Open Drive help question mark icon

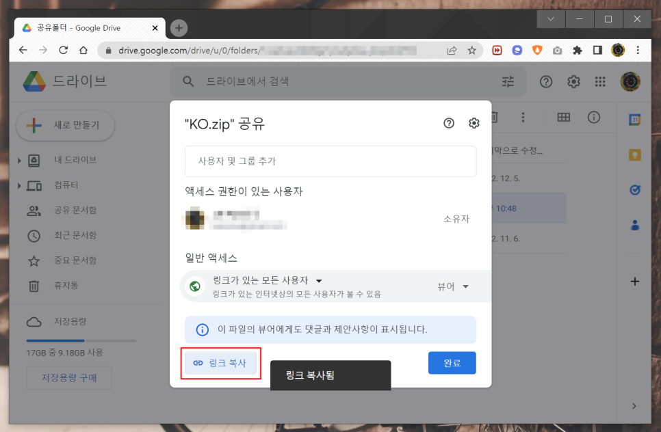point(546,81)
